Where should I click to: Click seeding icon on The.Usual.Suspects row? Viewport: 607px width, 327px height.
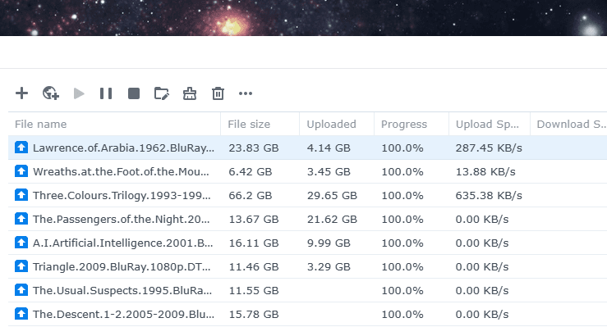(x=21, y=290)
